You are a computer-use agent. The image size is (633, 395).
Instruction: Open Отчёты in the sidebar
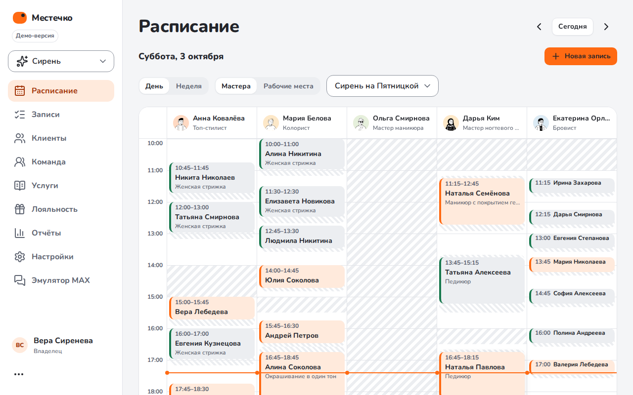pyautogui.click(x=61, y=233)
